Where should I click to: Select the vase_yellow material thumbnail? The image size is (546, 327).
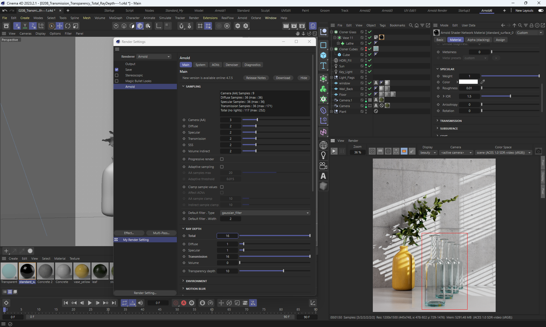click(82, 271)
